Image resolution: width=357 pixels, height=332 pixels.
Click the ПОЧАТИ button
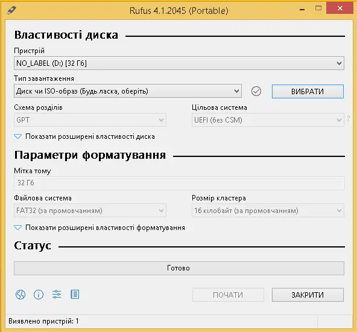(228, 295)
